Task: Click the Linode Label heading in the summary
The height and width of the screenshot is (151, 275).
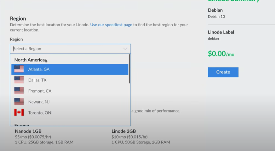Action: click(221, 32)
